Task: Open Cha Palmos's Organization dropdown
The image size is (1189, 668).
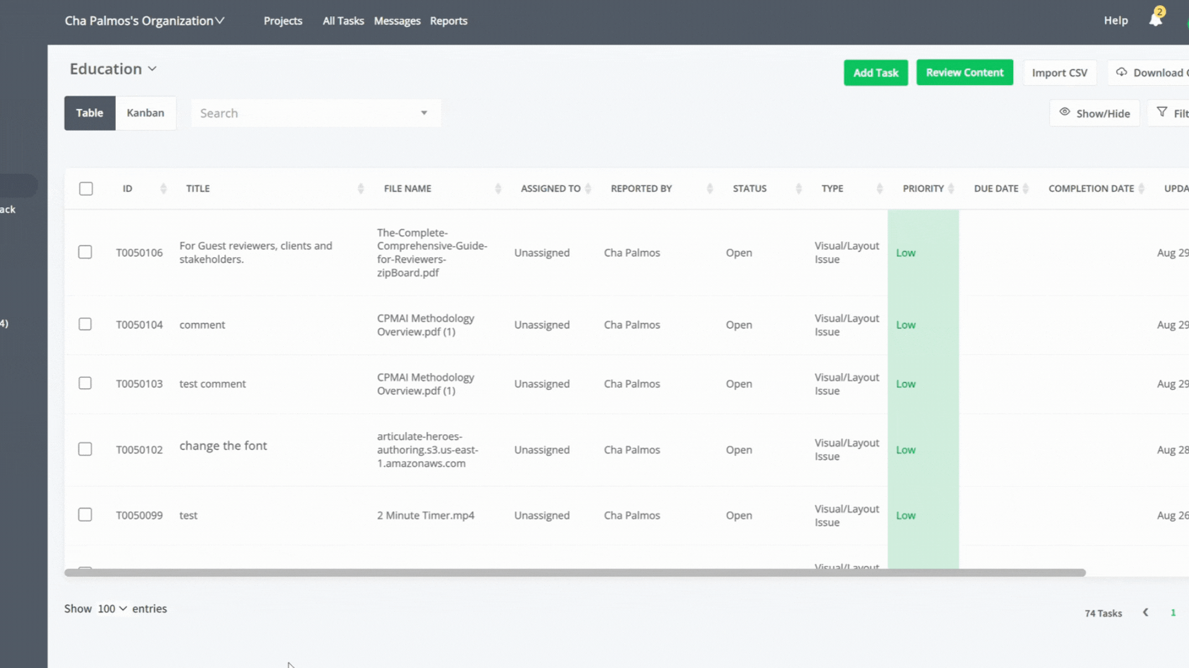Action: pos(144,20)
